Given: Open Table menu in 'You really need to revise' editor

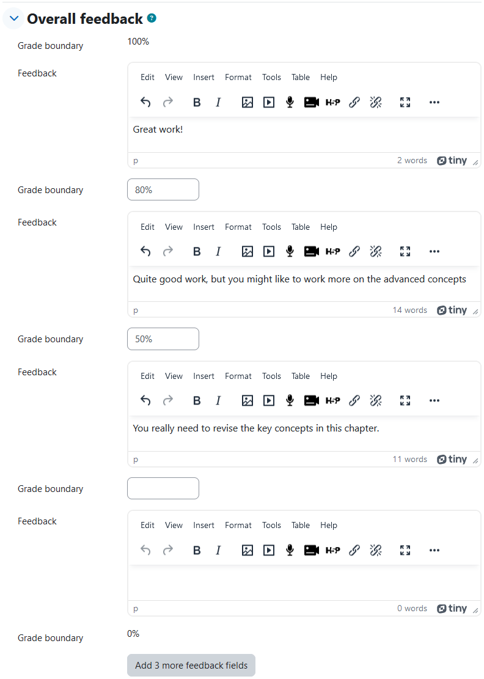Looking at the screenshot, I should click(301, 376).
